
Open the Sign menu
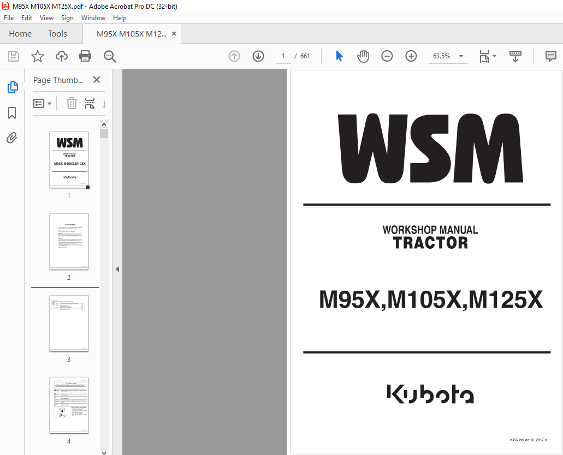pos(67,18)
